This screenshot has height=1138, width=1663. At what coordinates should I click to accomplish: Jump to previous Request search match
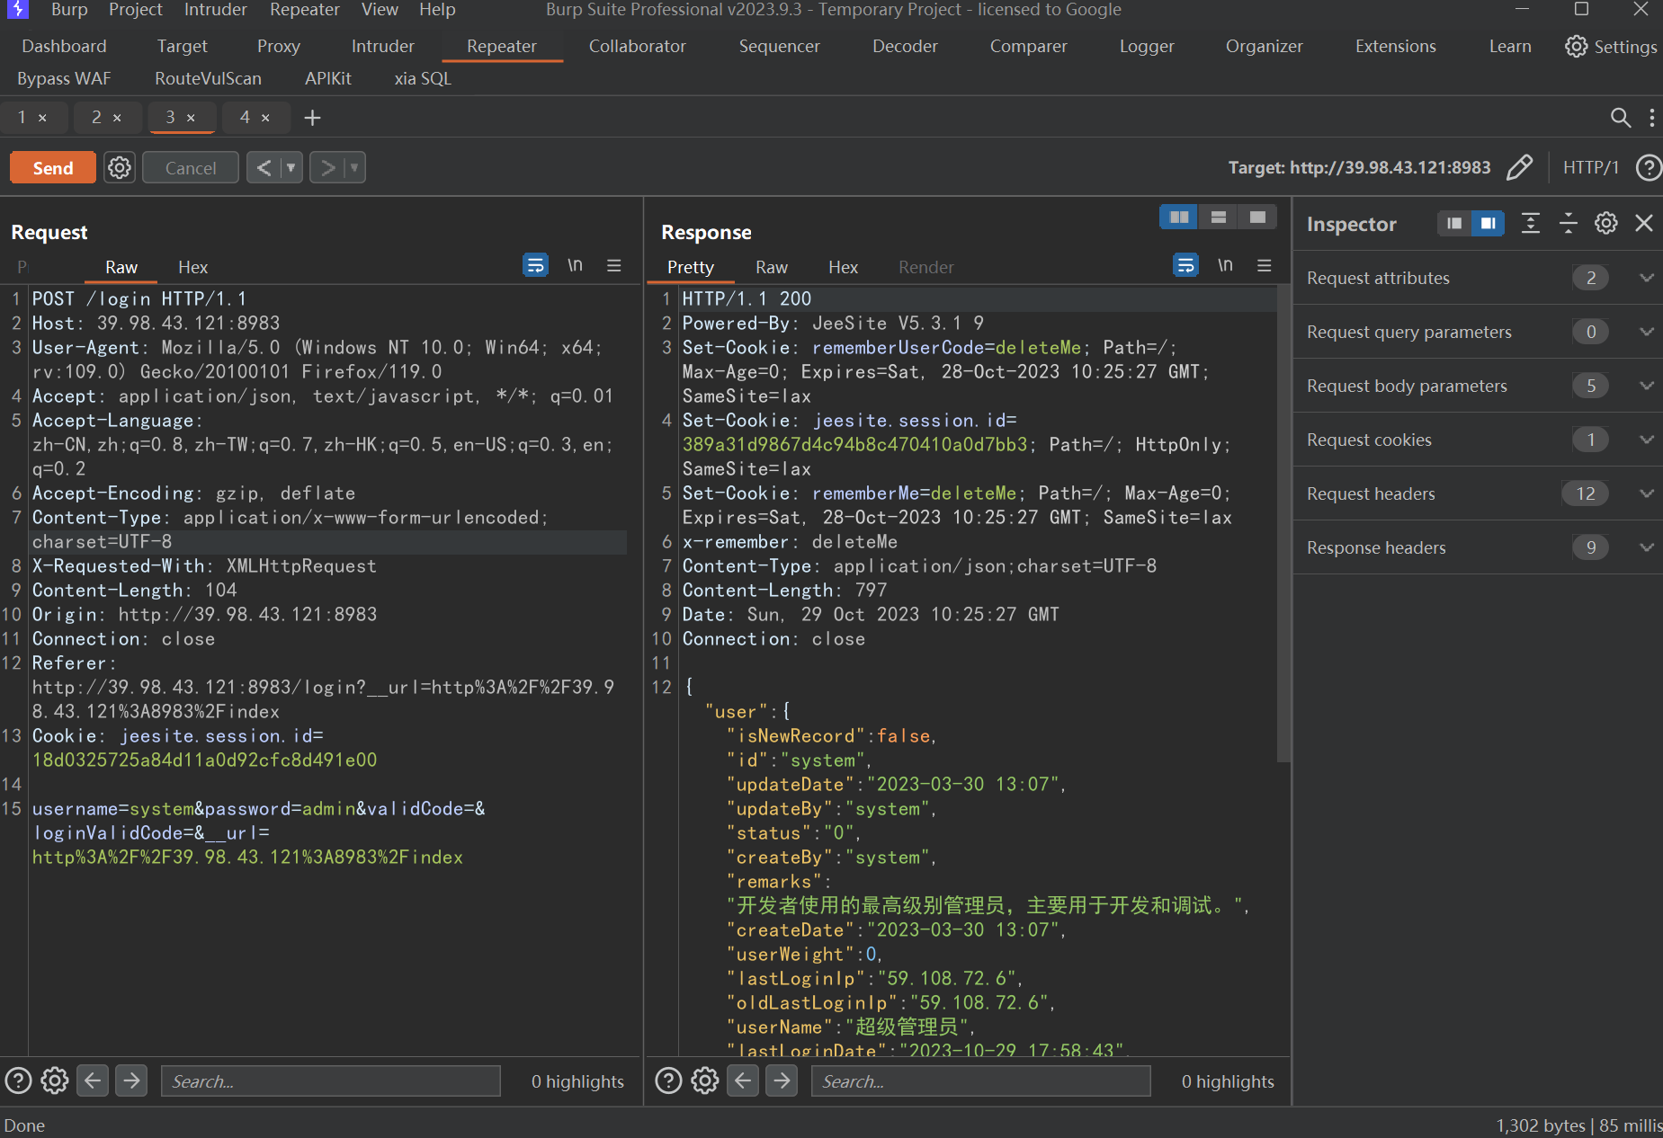click(x=93, y=1080)
